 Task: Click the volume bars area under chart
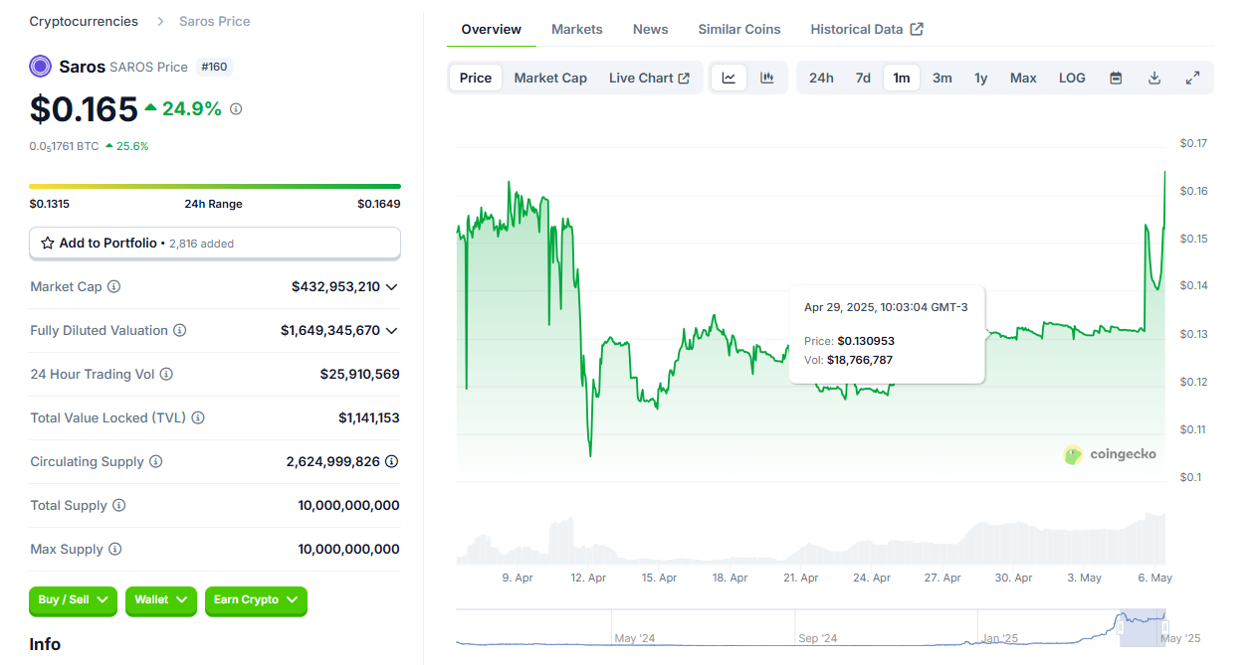click(x=810, y=540)
